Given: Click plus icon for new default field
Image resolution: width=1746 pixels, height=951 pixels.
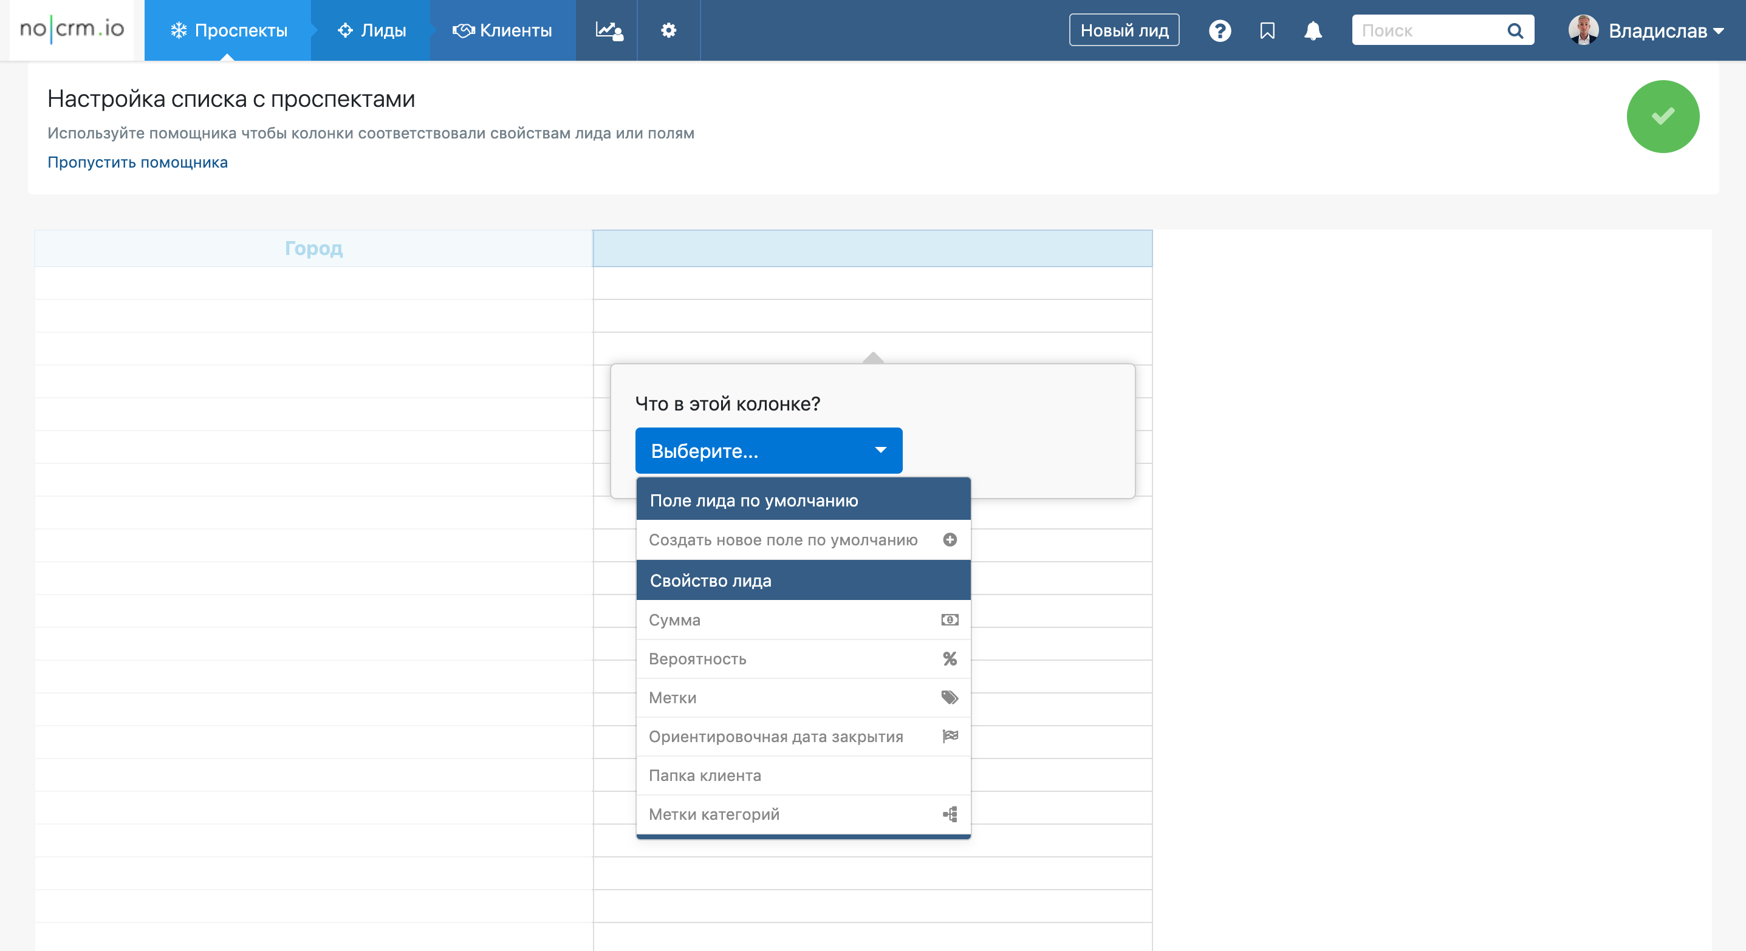Looking at the screenshot, I should [950, 540].
